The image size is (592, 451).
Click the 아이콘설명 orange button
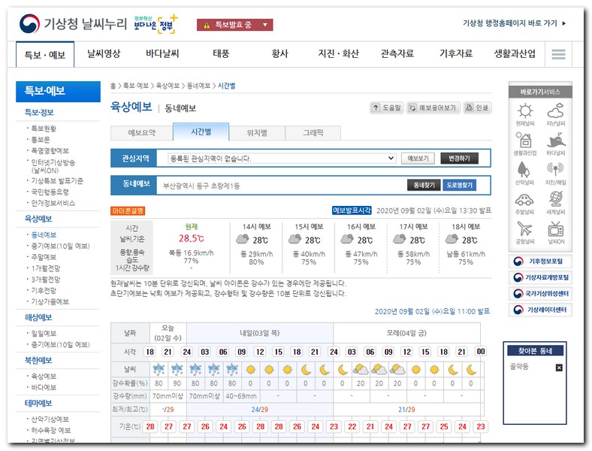tap(128, 210)
